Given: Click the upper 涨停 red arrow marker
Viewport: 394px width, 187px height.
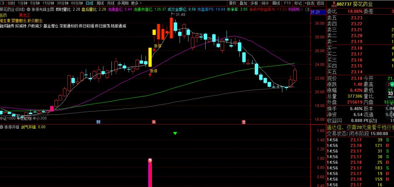Looking at the screenshot, I should pos(154,50).
